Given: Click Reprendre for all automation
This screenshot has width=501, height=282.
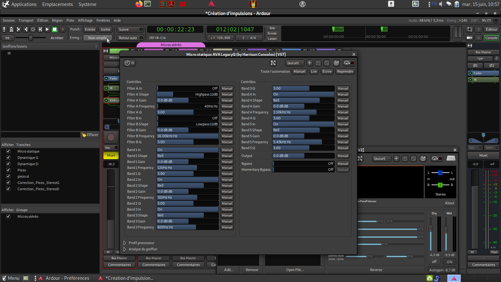Looking at the screenshot, I should 345,71.
